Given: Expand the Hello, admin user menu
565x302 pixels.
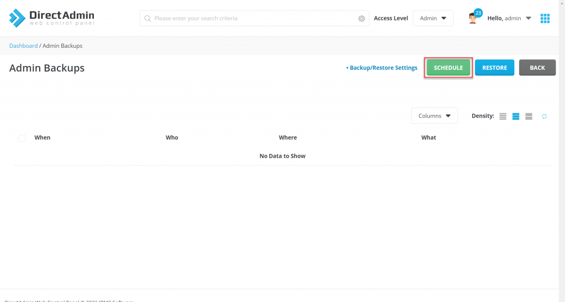Looking at the screenshot, I should pos(509,18).
